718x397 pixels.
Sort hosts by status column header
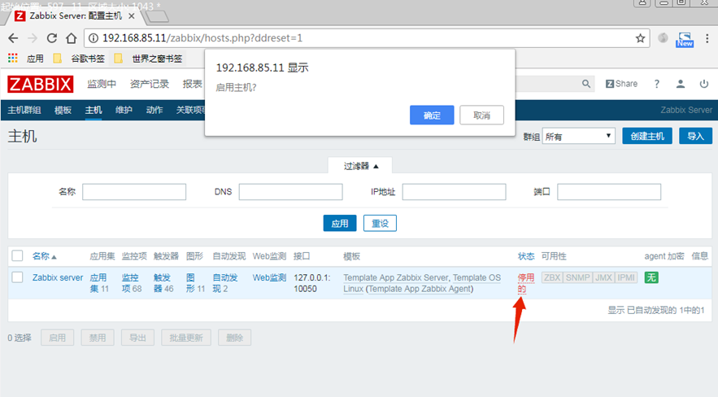point(525,256)
